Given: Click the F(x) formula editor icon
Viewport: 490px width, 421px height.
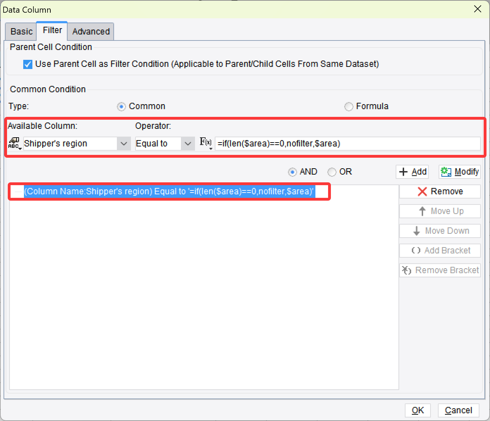Looking at the screenshot, I should [205, 142].
